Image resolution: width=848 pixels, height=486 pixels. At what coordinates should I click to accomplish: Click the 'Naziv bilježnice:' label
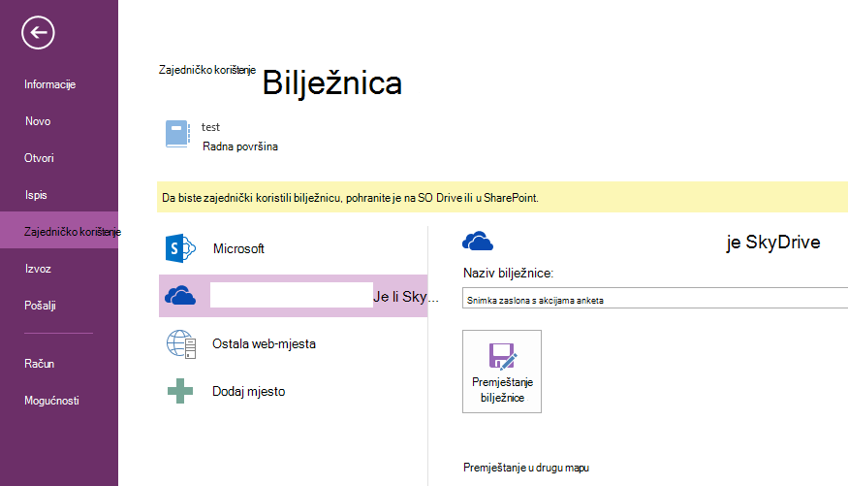pyautogui.click(x=509, y=274)
